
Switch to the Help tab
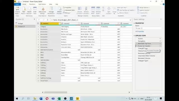point(56,4)
